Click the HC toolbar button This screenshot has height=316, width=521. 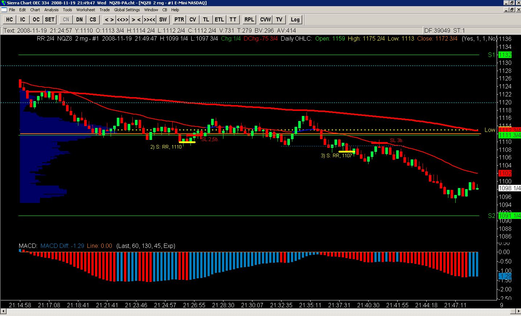[9, 20]
